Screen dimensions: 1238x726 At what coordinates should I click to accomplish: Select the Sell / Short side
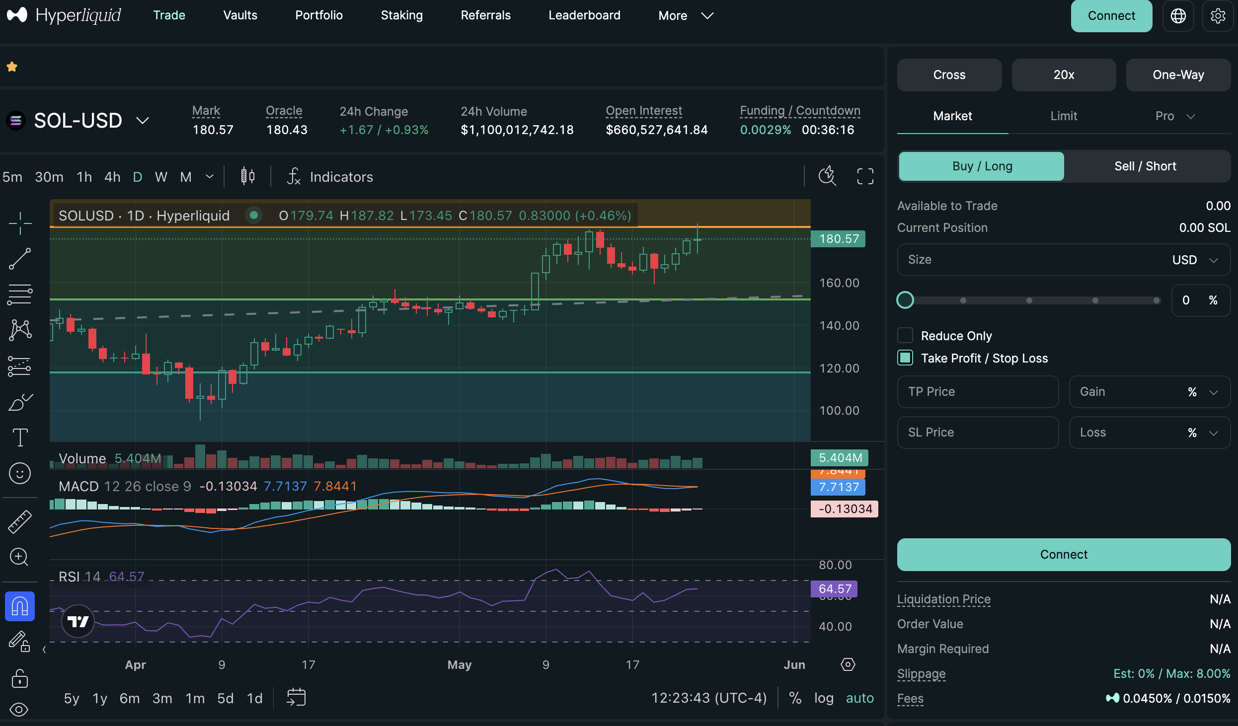(x=1145, y=166)
